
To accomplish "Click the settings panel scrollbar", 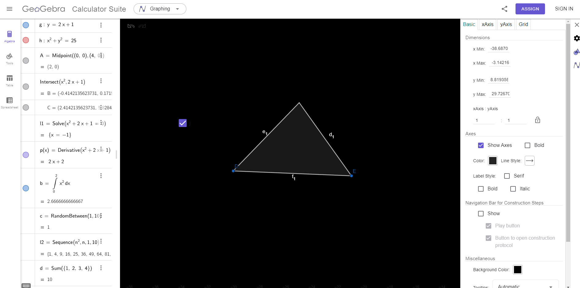I will (568, 133).
